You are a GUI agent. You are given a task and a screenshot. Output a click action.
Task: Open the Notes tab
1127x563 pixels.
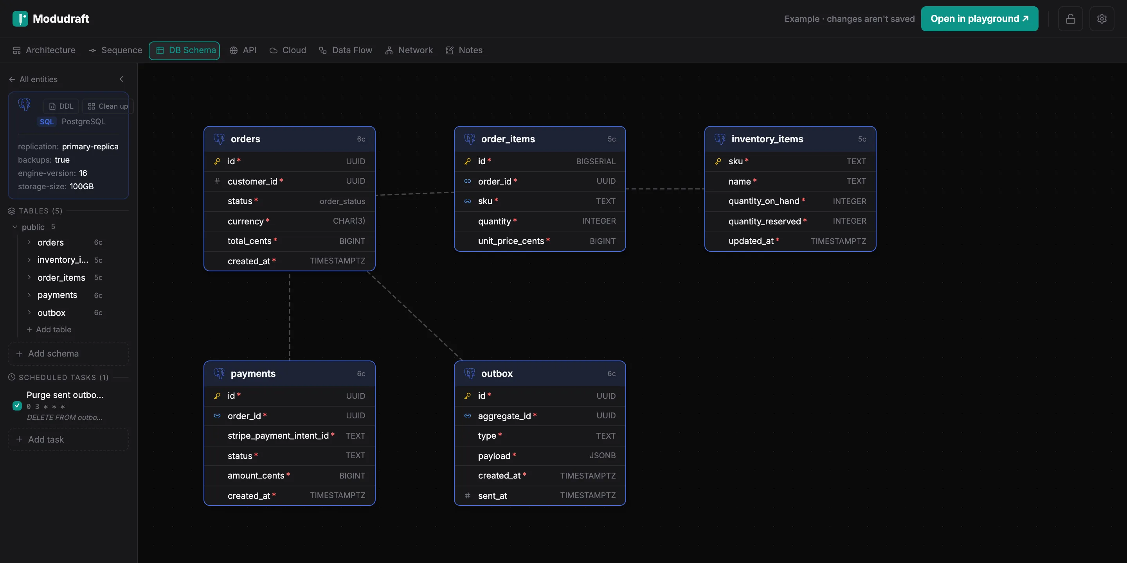click(x=464, y=50)
